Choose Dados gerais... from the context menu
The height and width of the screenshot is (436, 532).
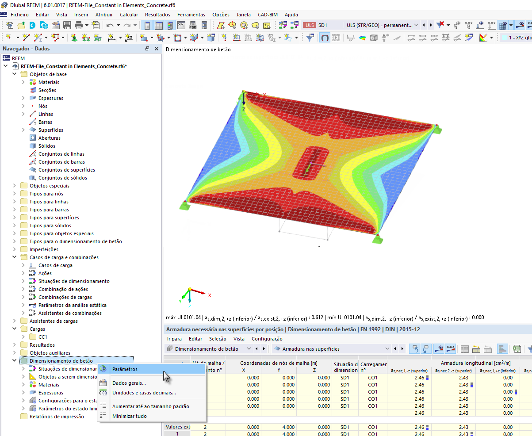coord(152,383)
